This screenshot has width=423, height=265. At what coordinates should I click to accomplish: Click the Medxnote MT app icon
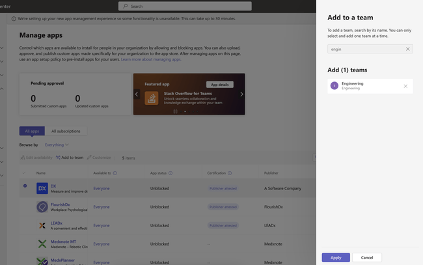pyautogui.click(x=42, y=244)
